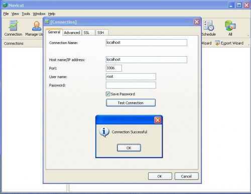Close the Connection Successful message box
This screenshot has width=251, height=194.
(158, 120)
